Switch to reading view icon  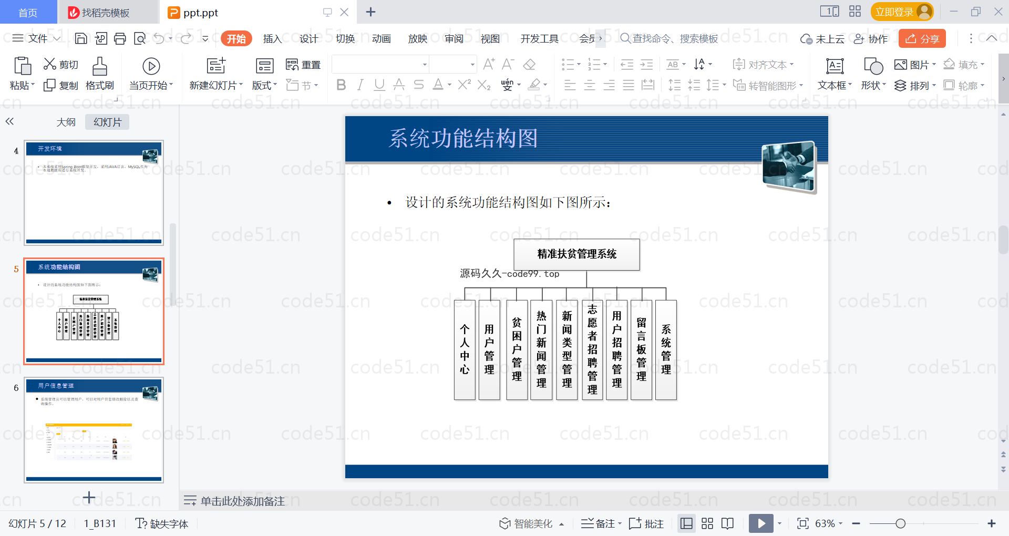[728, 523]
